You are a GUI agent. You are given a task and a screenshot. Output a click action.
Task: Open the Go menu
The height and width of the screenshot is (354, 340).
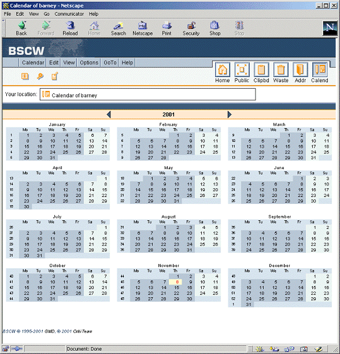(46, 14)
